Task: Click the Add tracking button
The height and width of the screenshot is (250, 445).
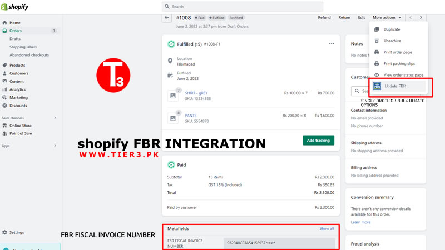Action: (x=318, y=141)
